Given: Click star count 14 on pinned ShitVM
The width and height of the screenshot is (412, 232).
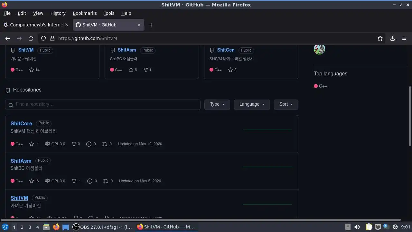Looking at the screenshot, I should (x=34, y=70).
